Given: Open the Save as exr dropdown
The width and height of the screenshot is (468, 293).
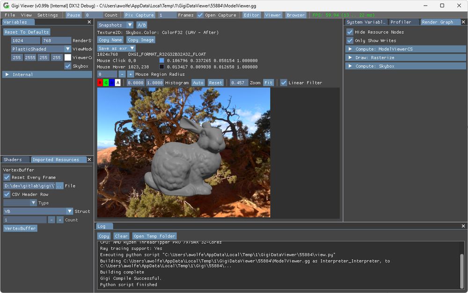Looking at the screenshot, I should point(116,48).
